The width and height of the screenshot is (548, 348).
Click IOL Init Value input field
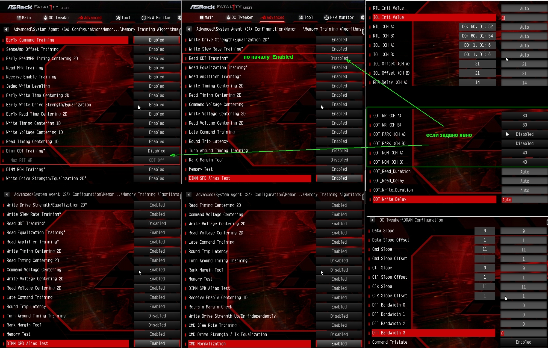point(524,18)
